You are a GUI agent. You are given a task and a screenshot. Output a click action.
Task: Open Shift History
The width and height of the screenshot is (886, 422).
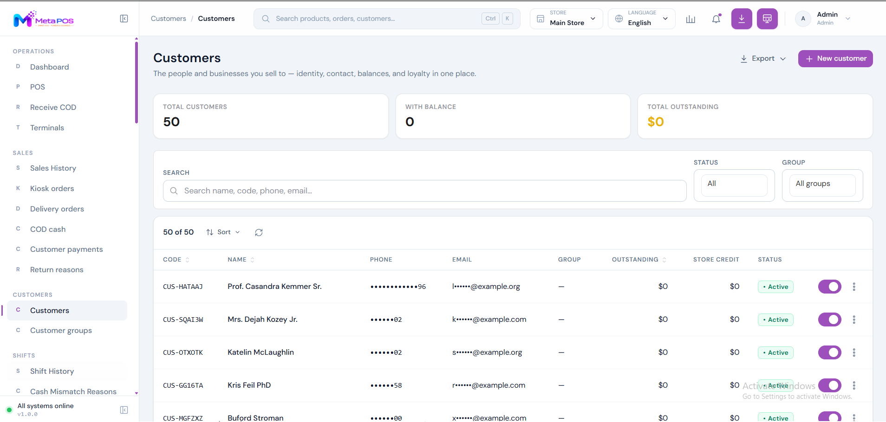pyautogui.click(x=67, y=371)
